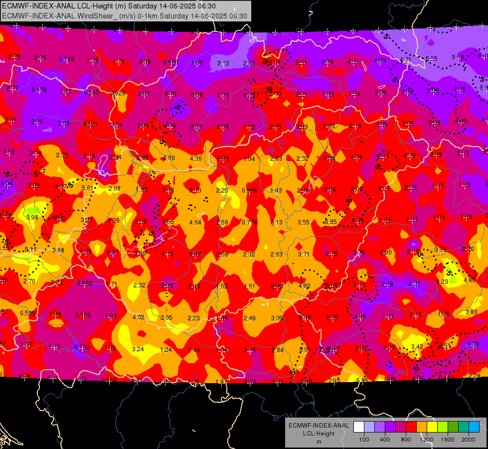Click the wind shear value 4.64

point(195,223)
